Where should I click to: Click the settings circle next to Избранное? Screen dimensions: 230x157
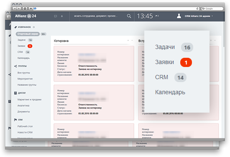34,27
